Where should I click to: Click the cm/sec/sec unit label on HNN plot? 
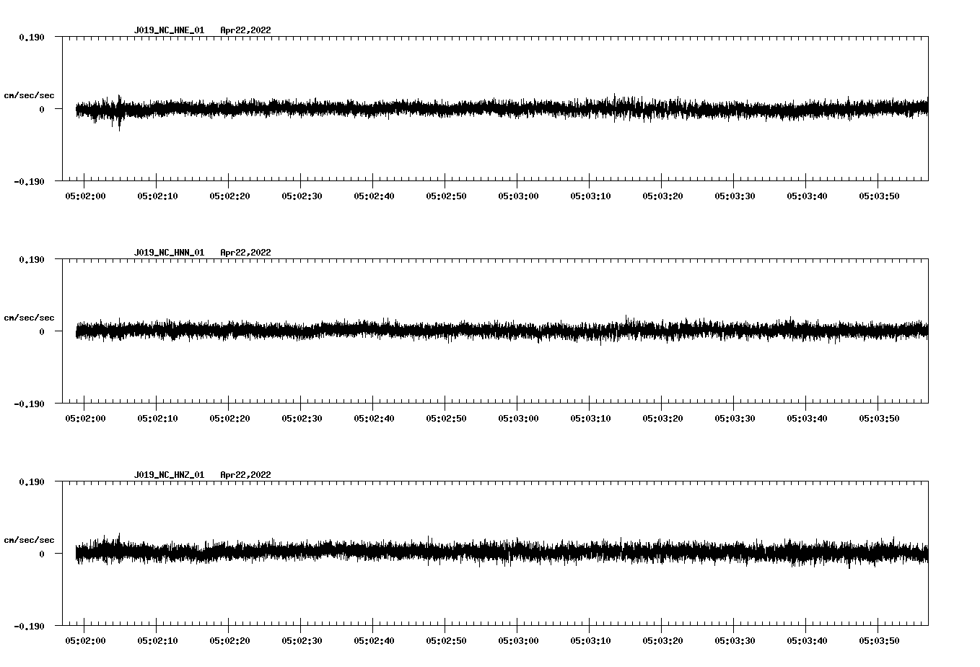[x=29, y=318]
